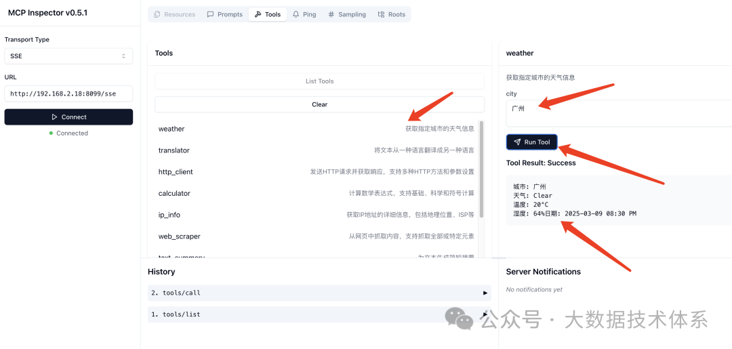This screenshot has height=349, width=732.
Task: Run the weather tool
Action: [x=532, y=142]
